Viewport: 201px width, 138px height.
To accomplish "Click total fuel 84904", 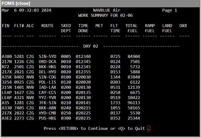I will (134, 57).
